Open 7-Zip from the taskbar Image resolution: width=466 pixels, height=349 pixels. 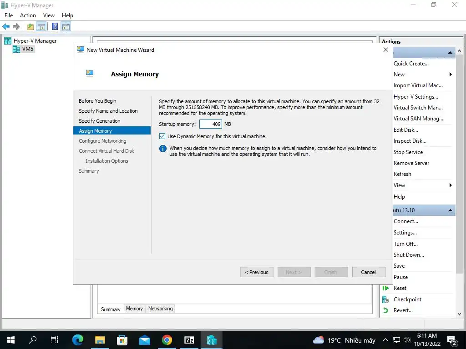pyautogui.click(x=189, y=340)
